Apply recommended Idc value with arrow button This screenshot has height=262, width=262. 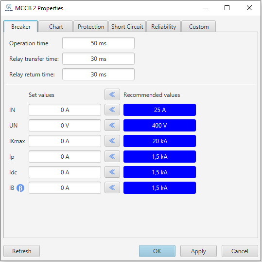112,172
